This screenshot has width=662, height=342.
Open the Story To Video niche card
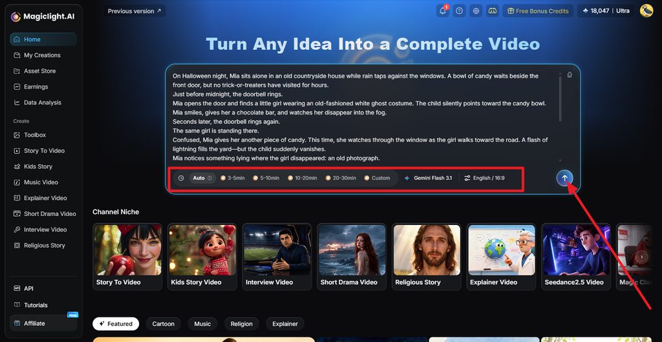point(127,257)
